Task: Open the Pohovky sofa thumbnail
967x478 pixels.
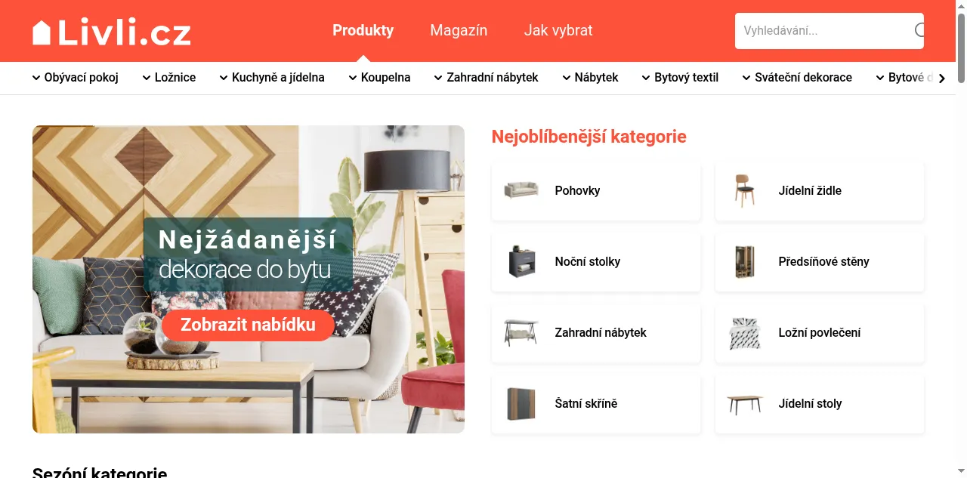Action: (x=521, y=190)
